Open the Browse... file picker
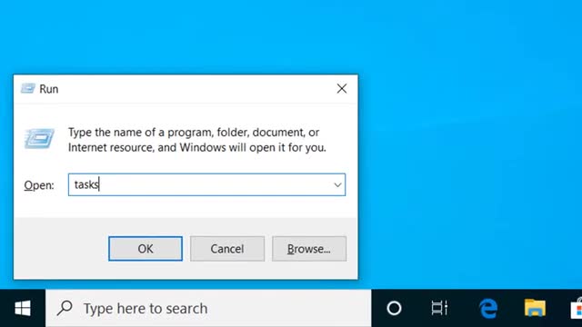 tap(309, 248)
